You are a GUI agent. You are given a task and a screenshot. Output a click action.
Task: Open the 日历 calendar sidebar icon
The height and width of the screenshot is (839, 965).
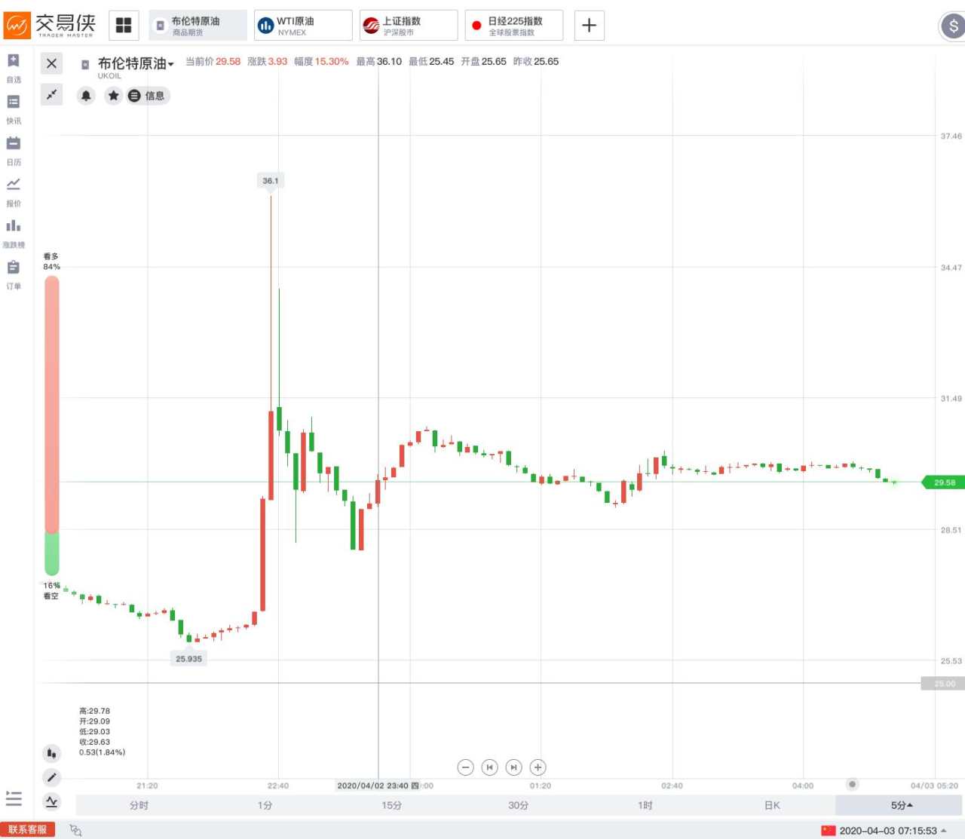pyautogui.click(x=14, y=150)
